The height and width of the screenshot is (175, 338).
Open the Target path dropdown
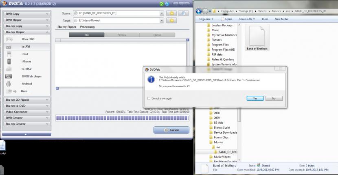coord(162,20)
